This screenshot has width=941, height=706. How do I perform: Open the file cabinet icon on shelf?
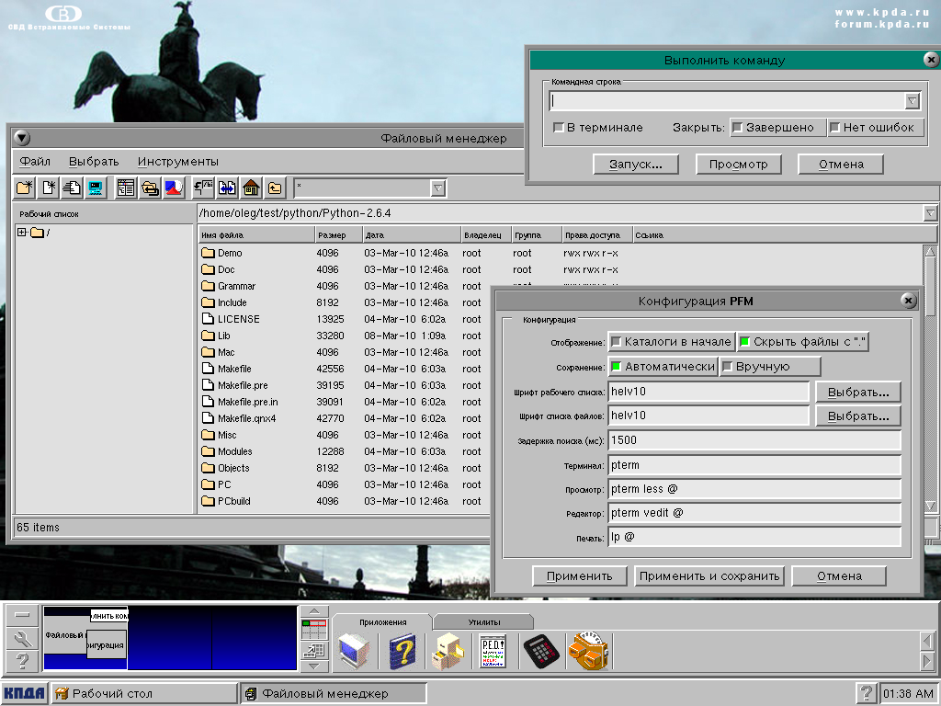tap(448, 652)
